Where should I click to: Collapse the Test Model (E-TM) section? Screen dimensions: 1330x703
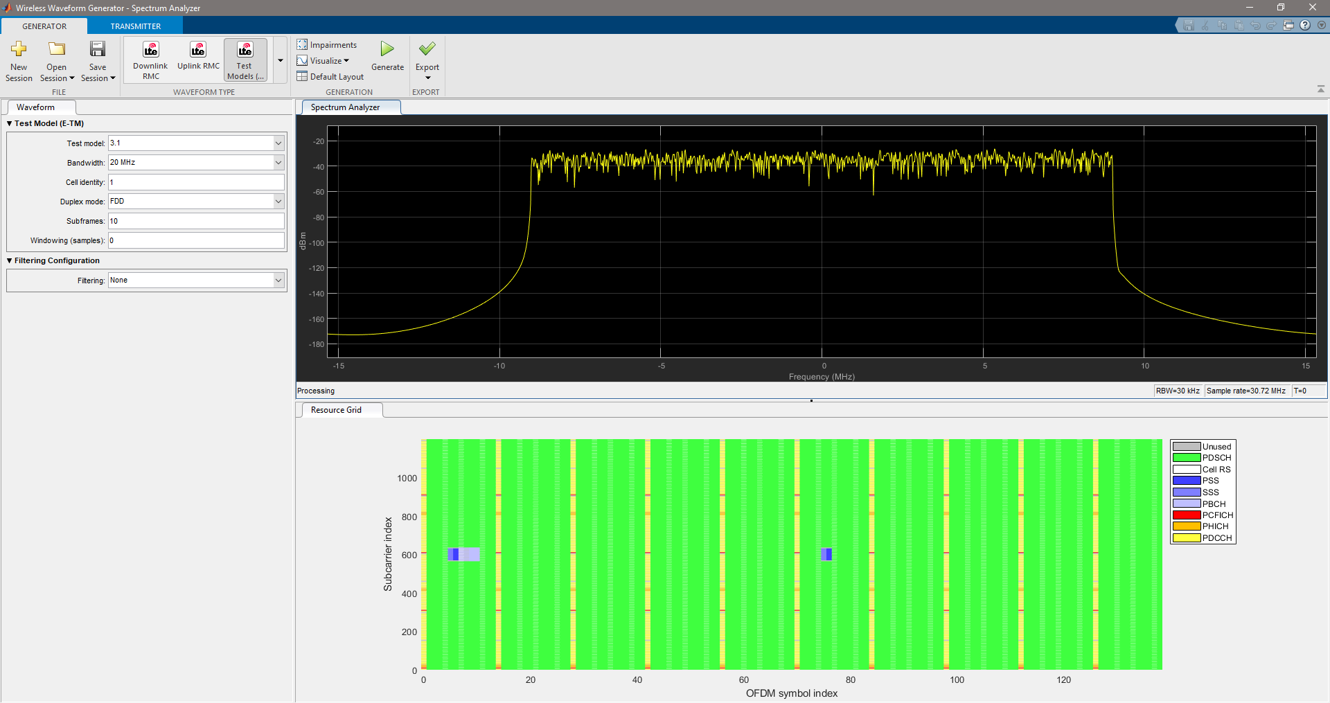[10, 124]
